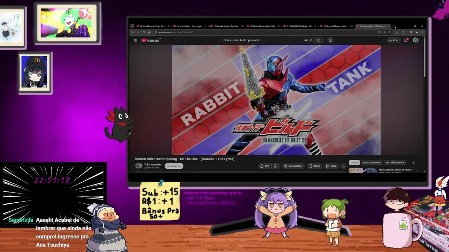
Task: Switch to the Uma Musume: Pretty Derby tab
Action: pyautogui.click(x=153, y=26)
